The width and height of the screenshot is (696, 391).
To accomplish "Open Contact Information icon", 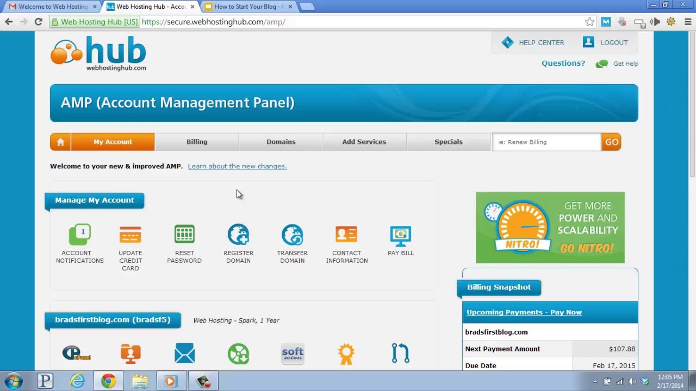I will tap(346, 235).
